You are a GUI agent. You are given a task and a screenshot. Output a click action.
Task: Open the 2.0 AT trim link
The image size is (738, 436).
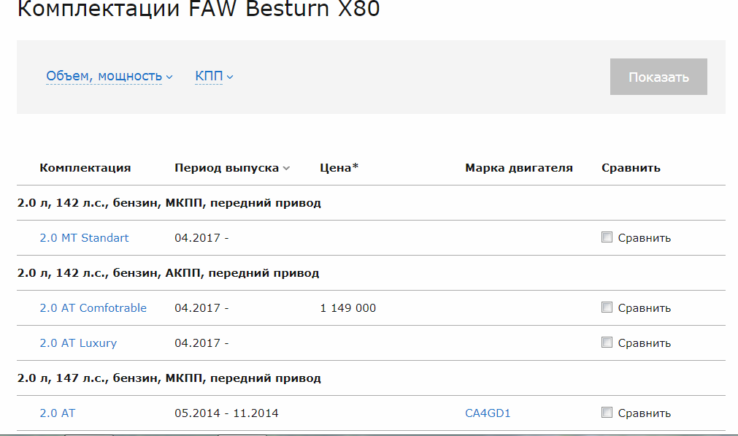(58, 413)
